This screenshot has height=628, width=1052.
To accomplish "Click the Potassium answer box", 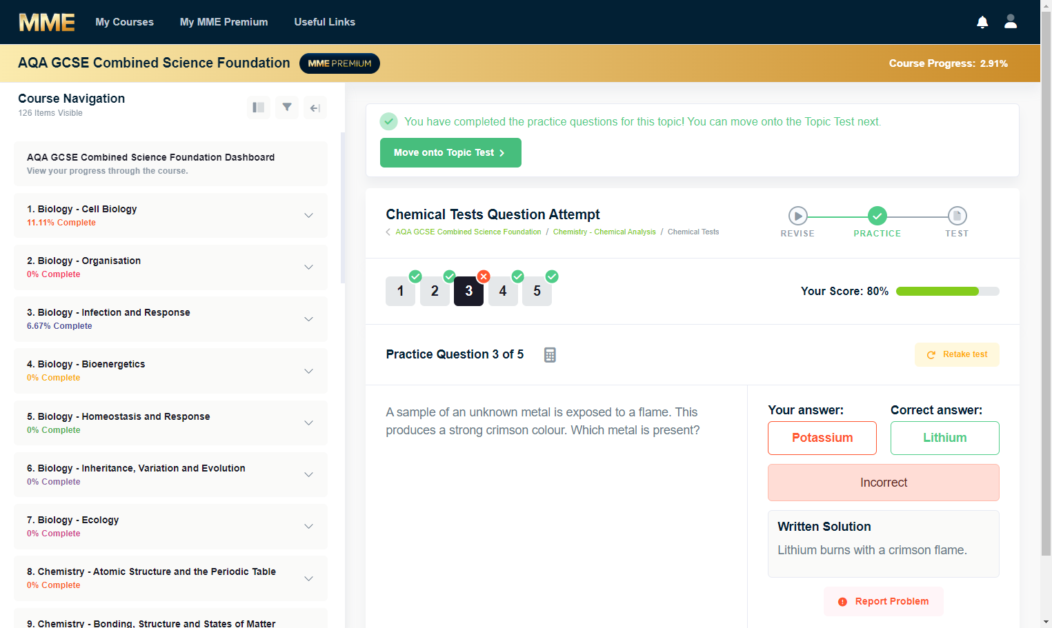I will 822,438.
